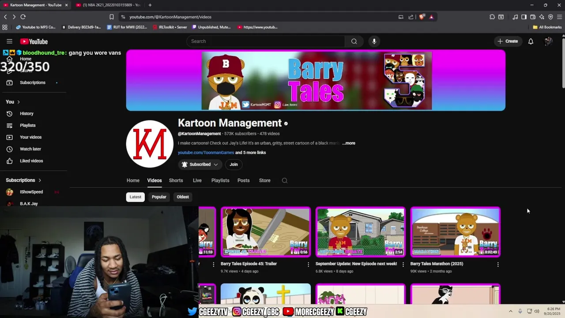Open the apps grid in bookmarks bar
This screenshot has width=565, height=318.
tap(5, 27)
